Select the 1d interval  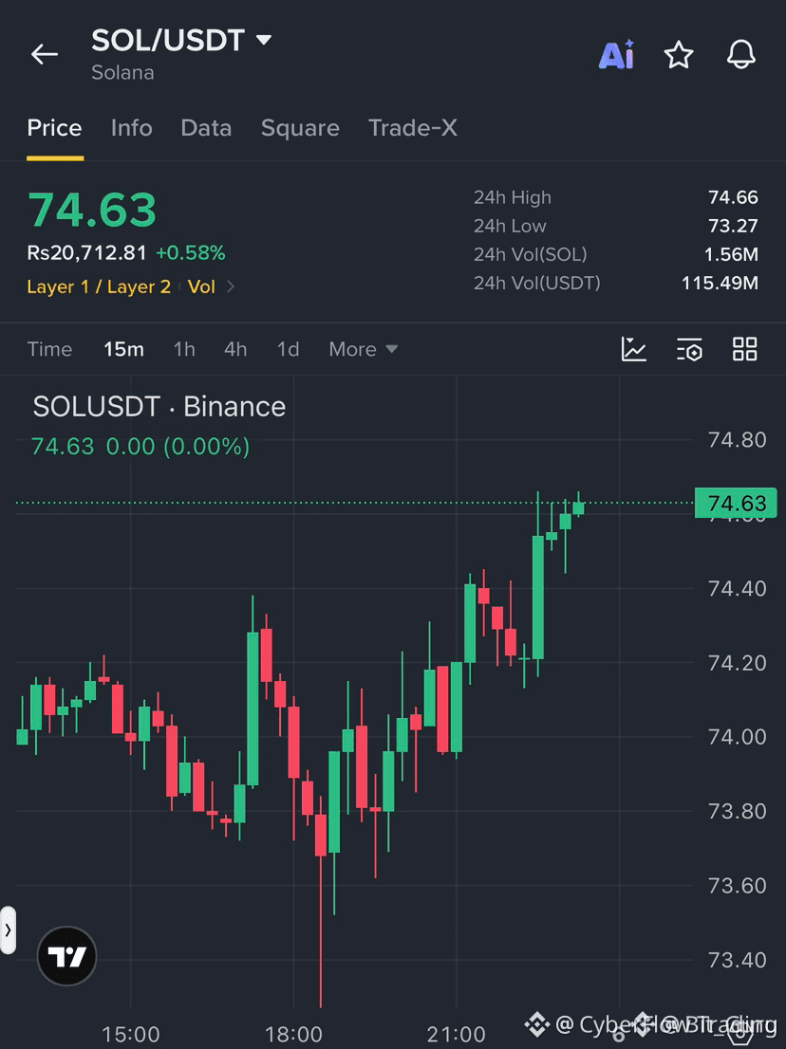tap(288, 349)
